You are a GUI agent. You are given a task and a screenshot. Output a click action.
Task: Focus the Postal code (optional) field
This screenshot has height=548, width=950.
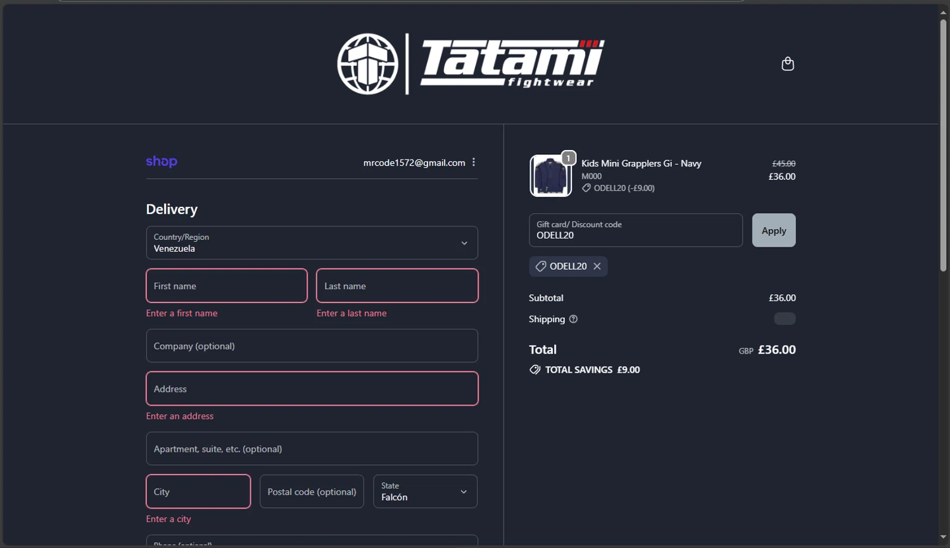(x=312, y=492)
